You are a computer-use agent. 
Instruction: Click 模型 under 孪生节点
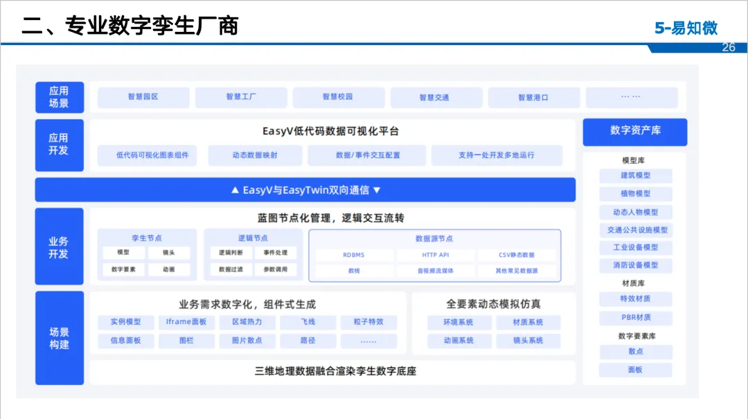pos(123,253)
